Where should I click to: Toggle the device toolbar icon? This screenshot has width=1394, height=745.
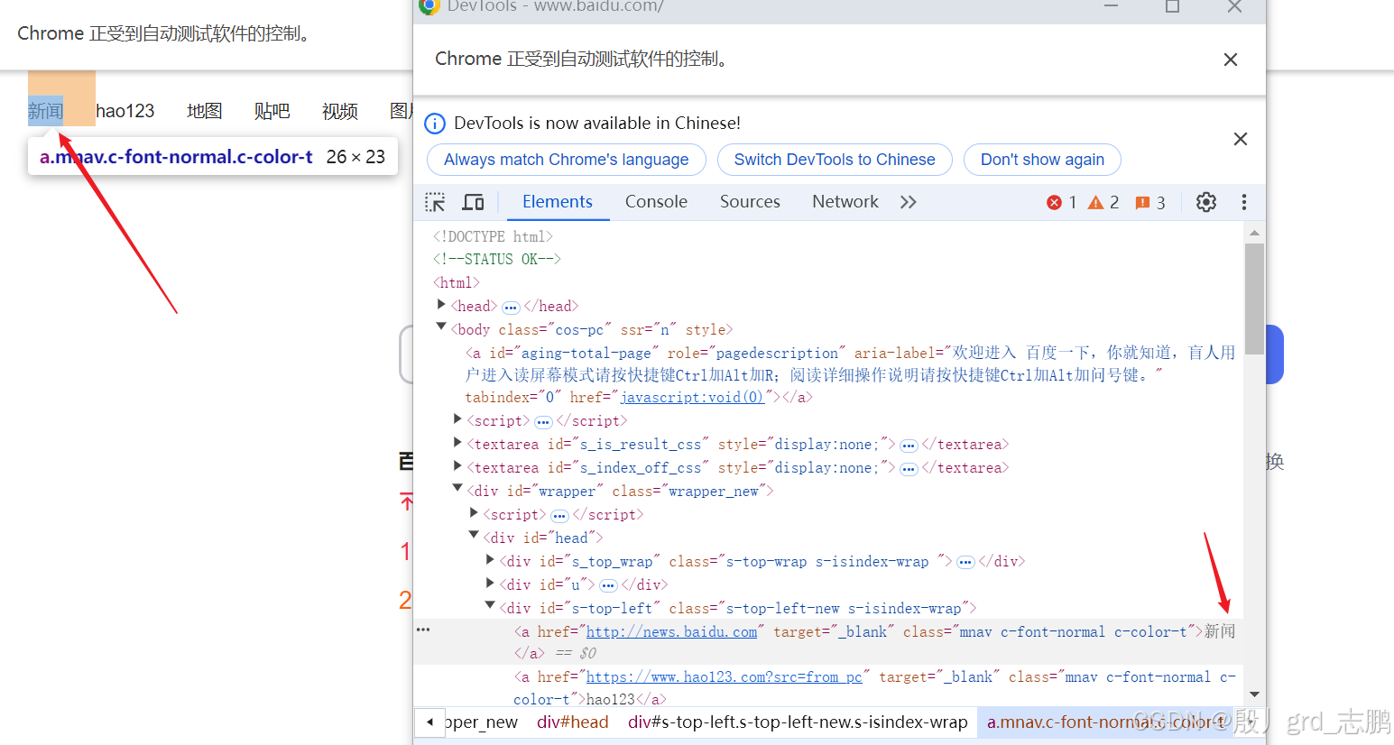tap(473, 202)
